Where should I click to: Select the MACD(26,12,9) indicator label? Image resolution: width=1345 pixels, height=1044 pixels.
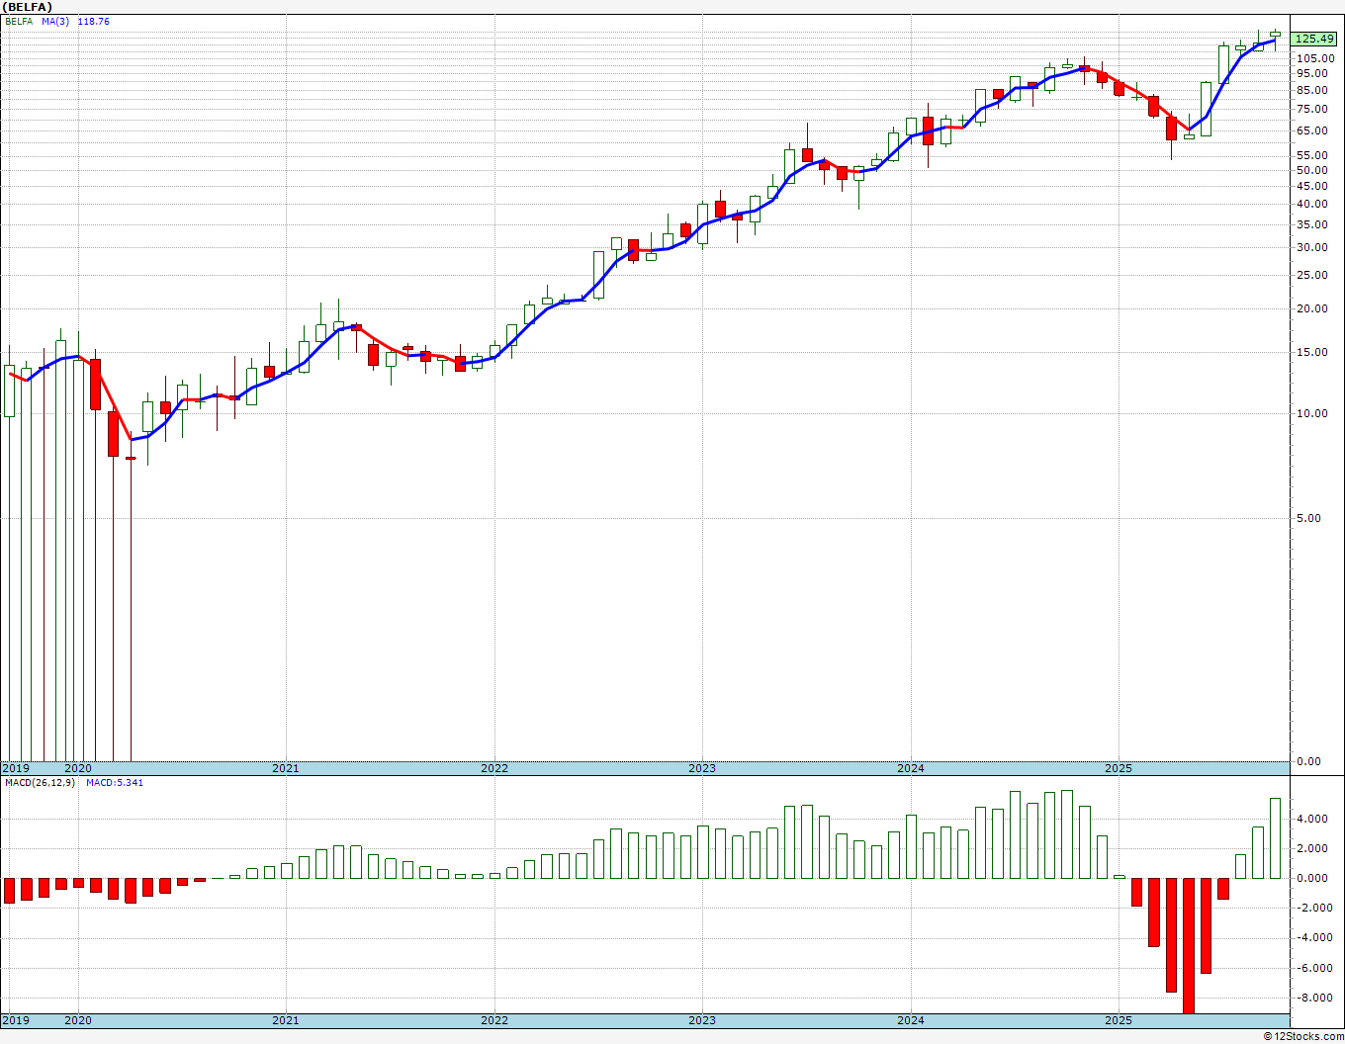40,783
